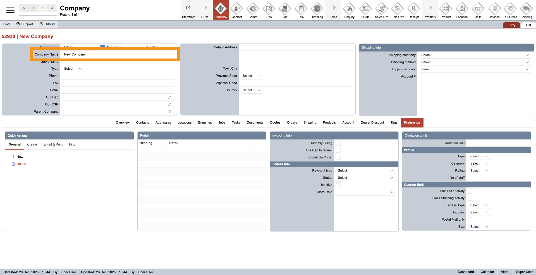Click Our Rep person lookup icon

tap(170, 97)
